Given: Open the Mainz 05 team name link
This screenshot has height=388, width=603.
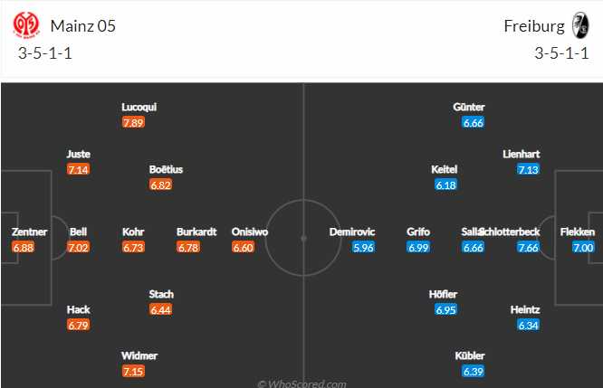Looking at the screenshot, I should pyautogui.click(x=82, y=26).
